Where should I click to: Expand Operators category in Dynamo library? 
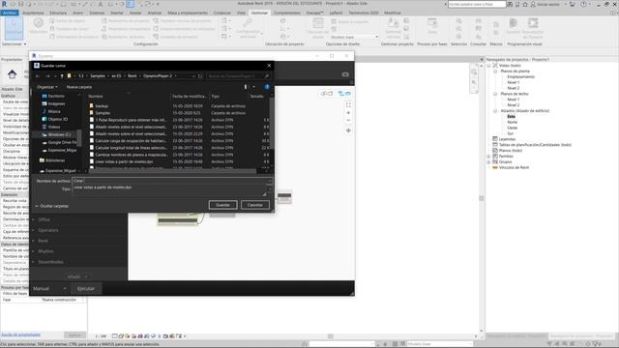coord(48,230)
